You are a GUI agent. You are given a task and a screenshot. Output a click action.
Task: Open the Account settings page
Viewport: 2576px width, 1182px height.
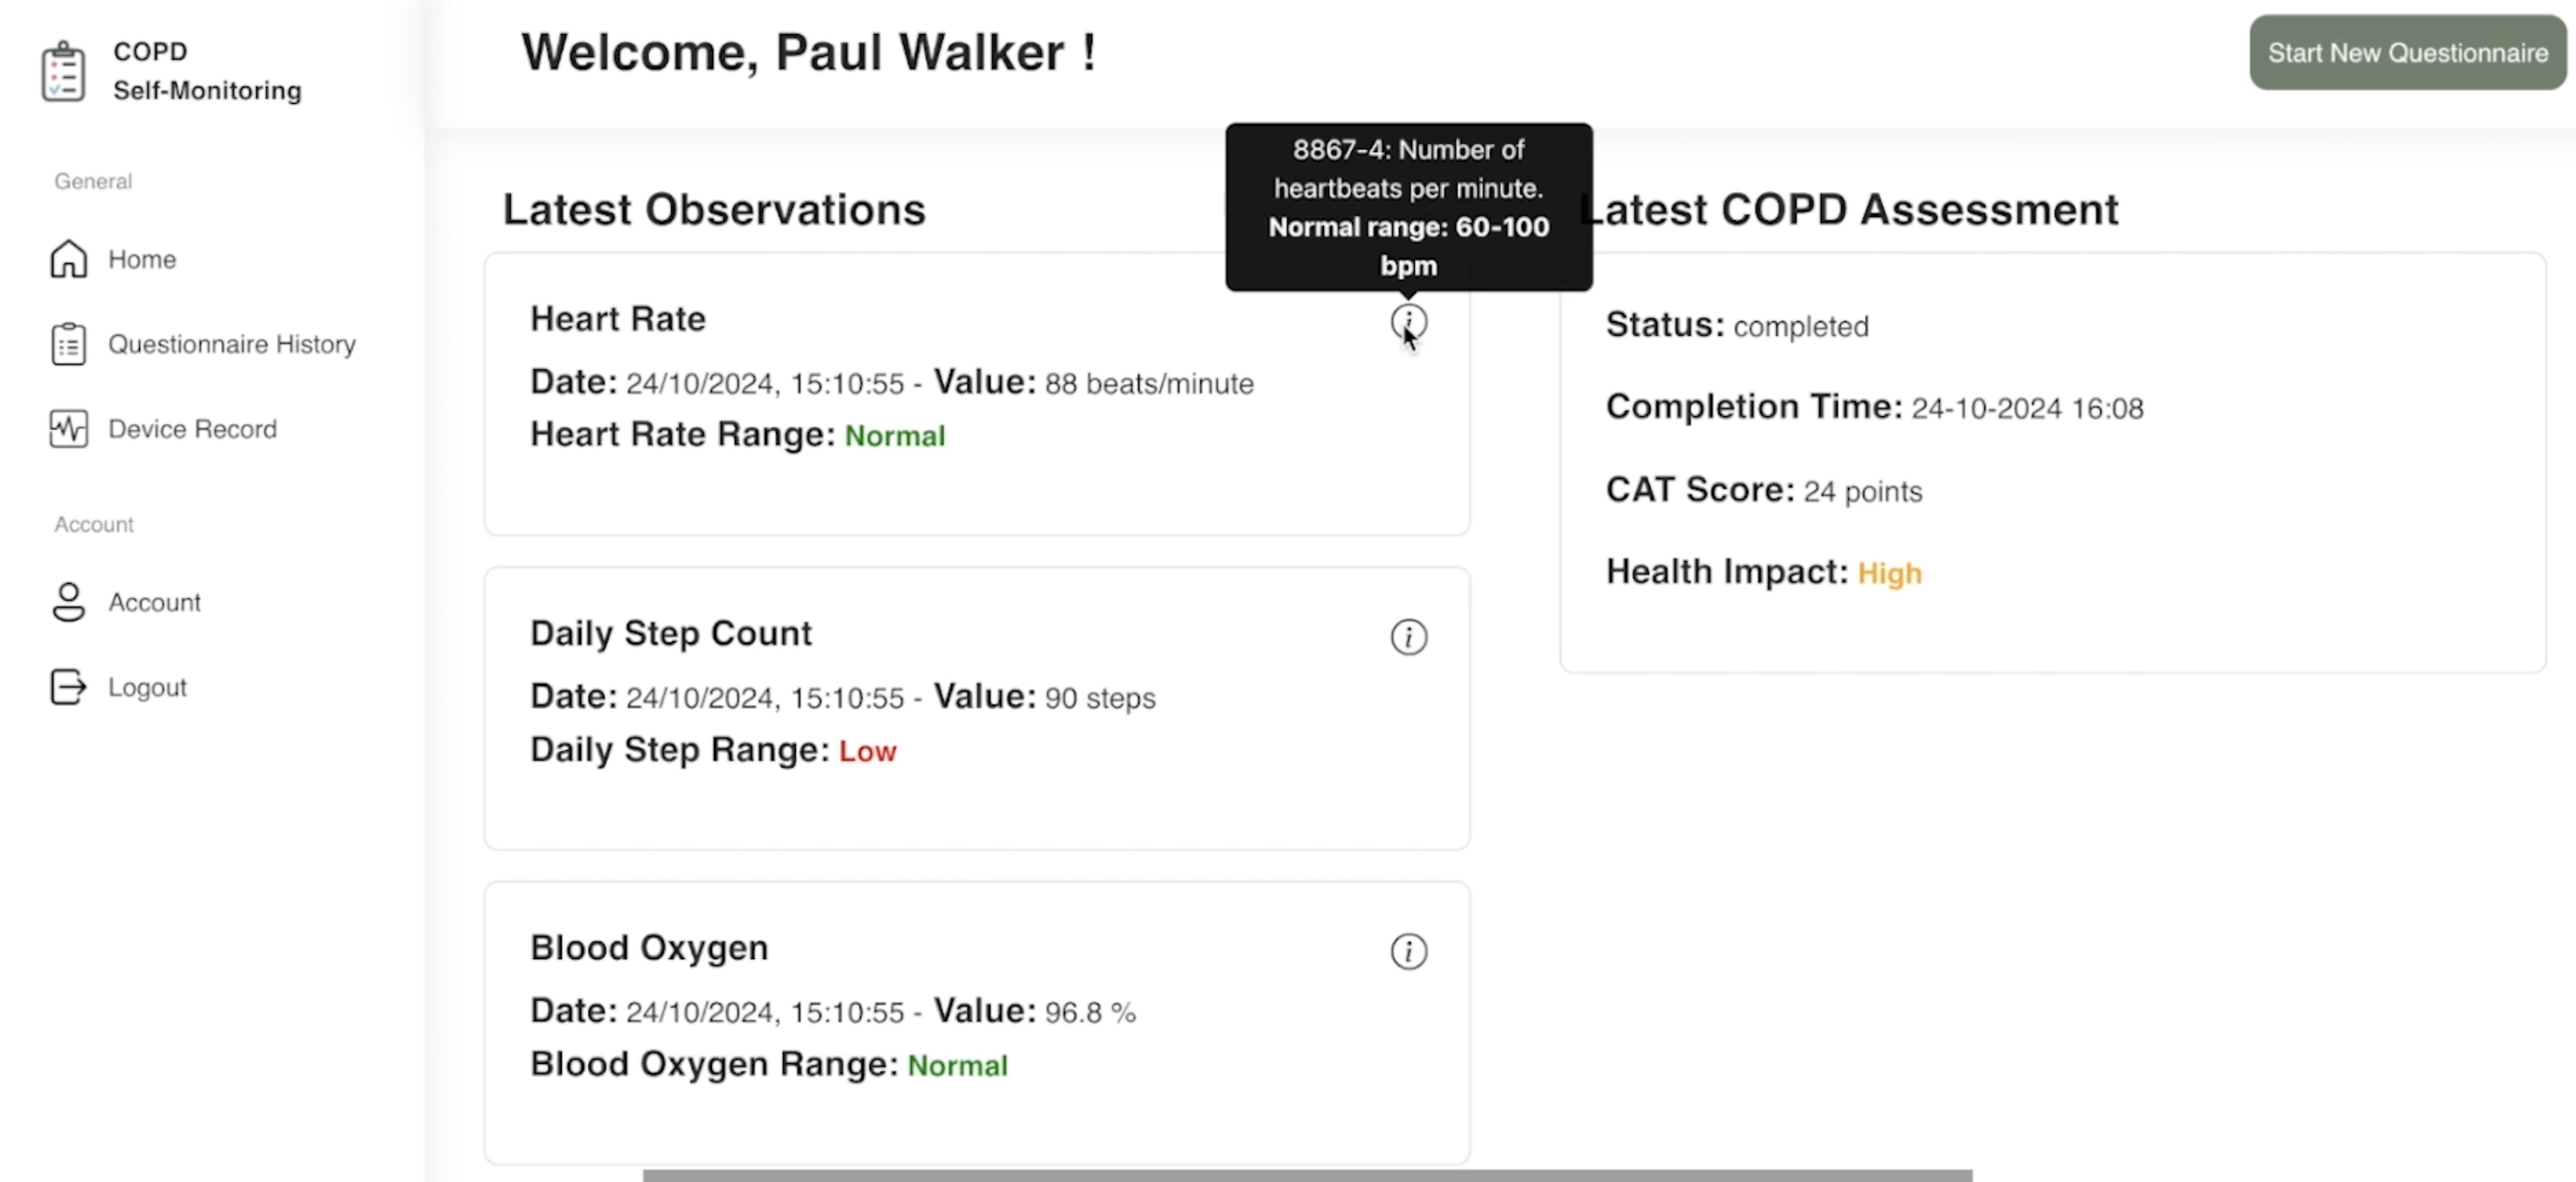coord(155,601)
